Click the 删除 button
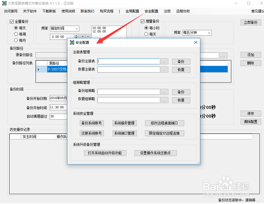Screen dimensions: 264x204 [x=251, y=63]
